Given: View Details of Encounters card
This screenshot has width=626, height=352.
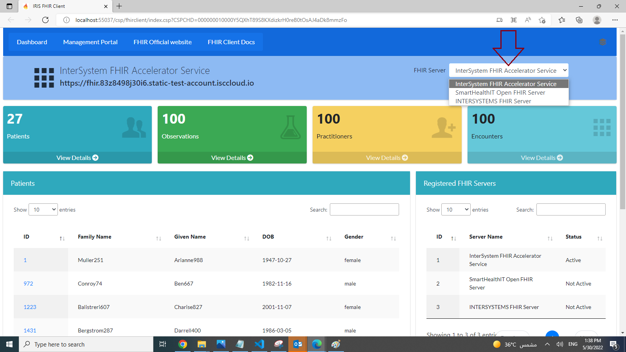Looking at the screenshot, I should tap(542, 158).
